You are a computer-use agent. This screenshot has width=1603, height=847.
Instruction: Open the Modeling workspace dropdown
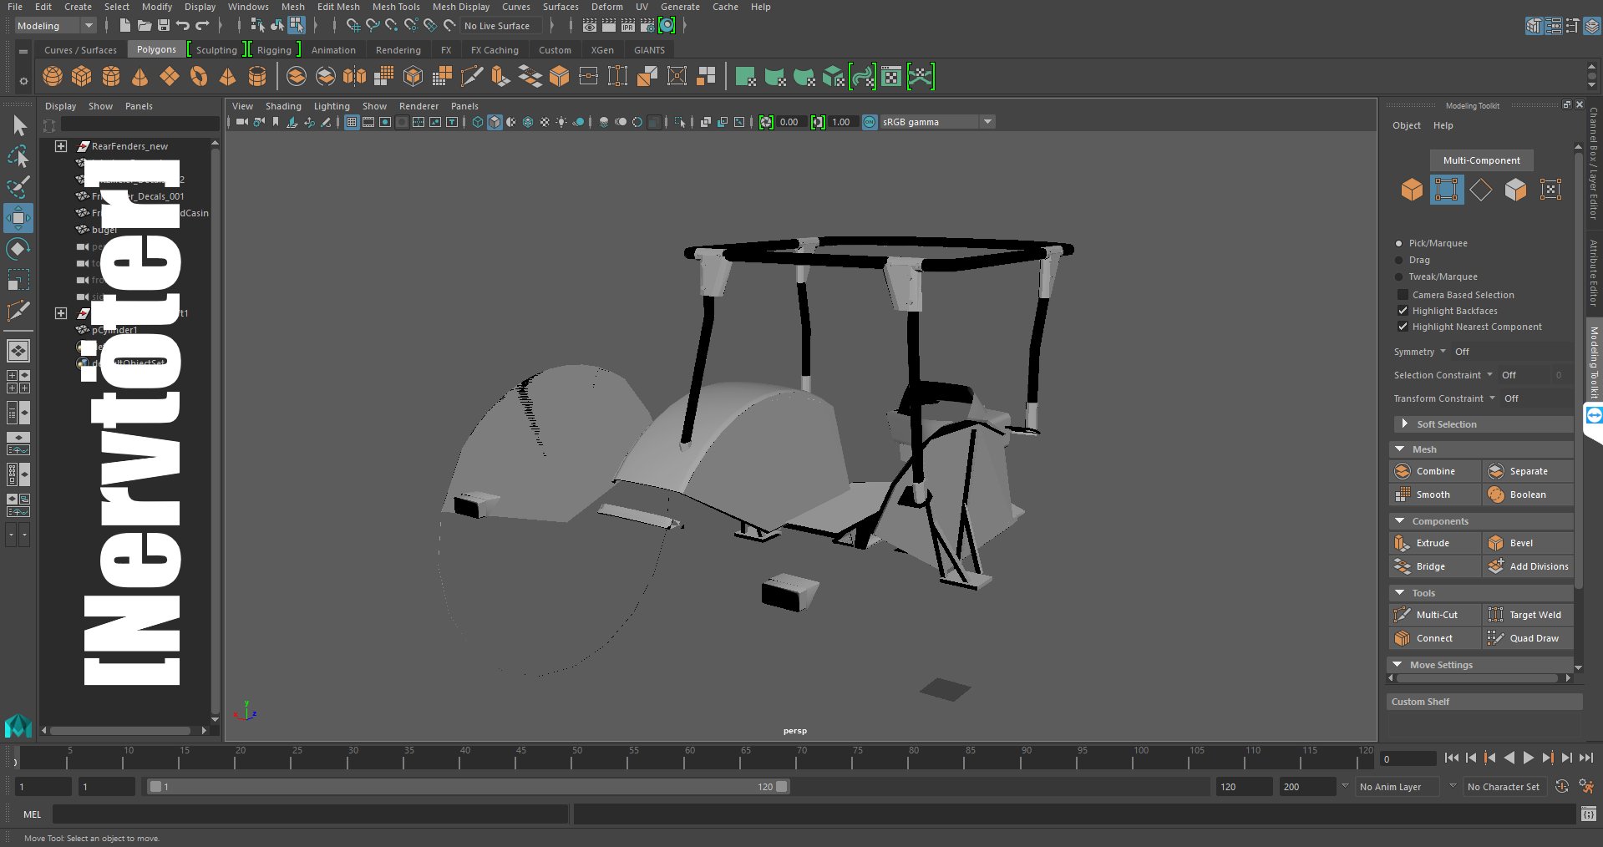[x=55, y=26]
